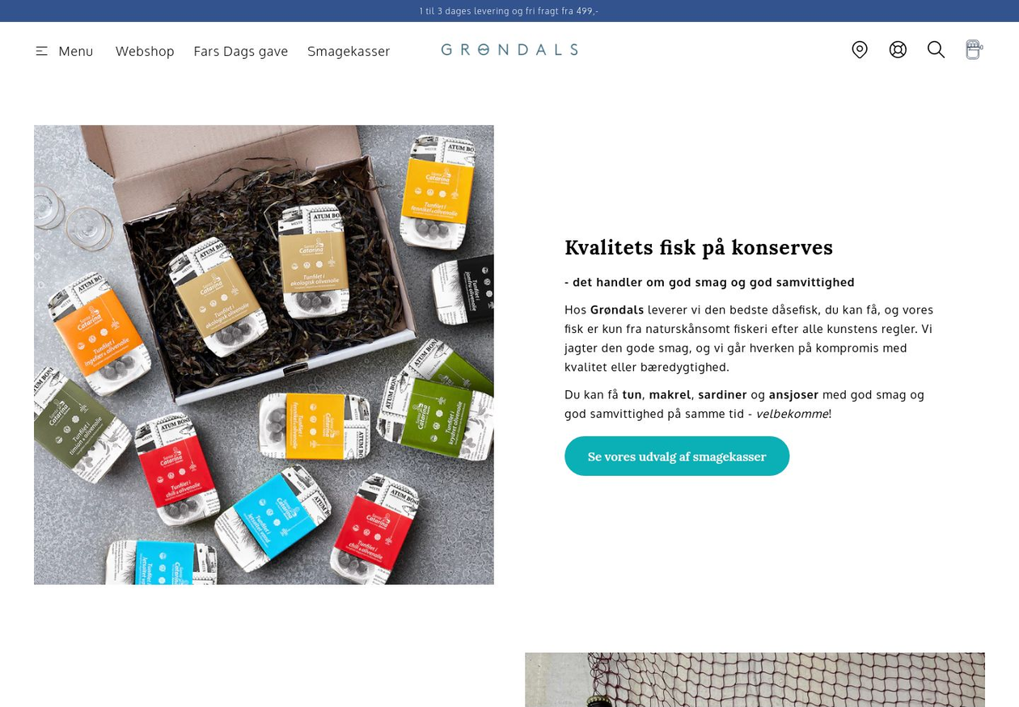The width and height of the screenshot is (1019, 707).
Task: Click the photo of the tuna tins box
Action: click(x=264, y=355)
